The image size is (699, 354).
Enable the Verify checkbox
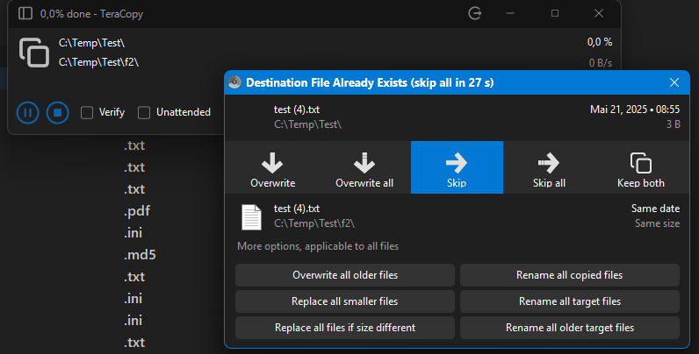(87, 112)
